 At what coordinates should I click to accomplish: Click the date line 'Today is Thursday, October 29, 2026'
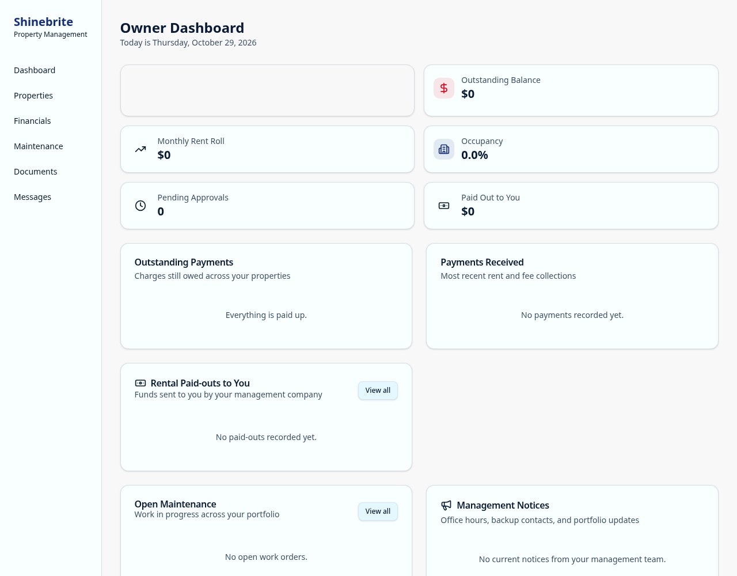pyautogui.click(x=188, y=43)
